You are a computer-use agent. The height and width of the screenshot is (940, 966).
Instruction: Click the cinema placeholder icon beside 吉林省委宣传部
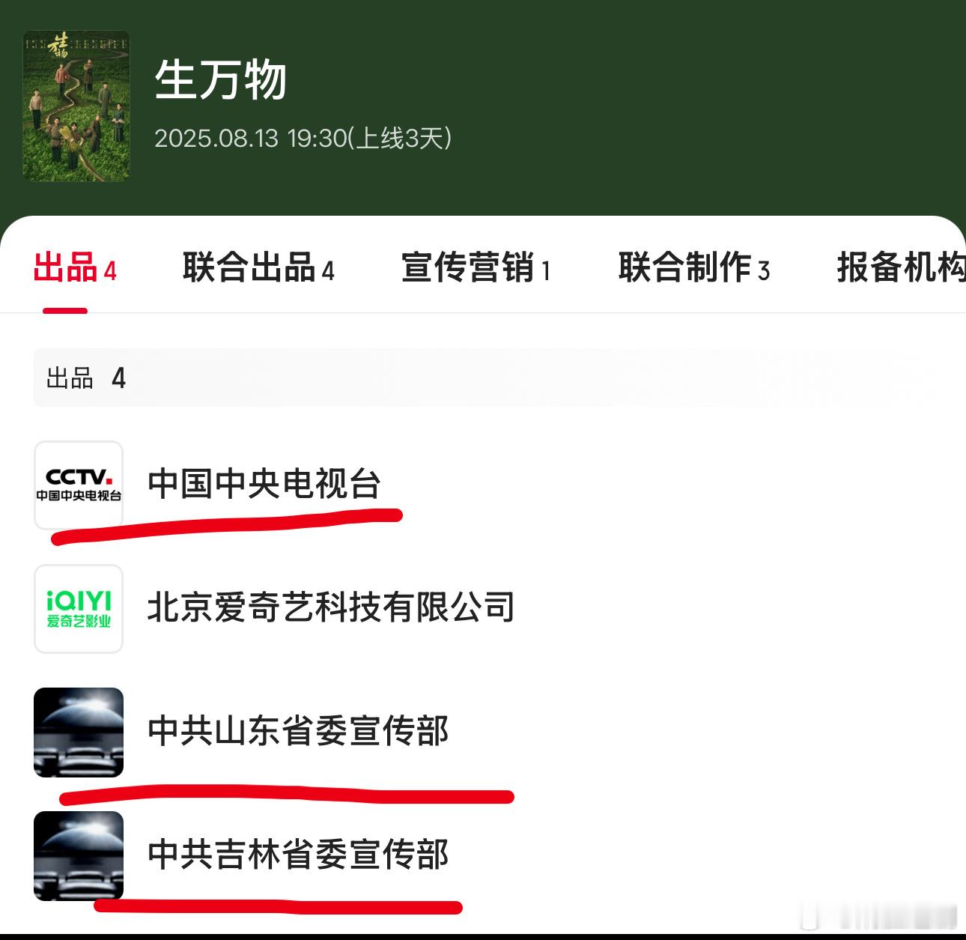coord(79,856)
